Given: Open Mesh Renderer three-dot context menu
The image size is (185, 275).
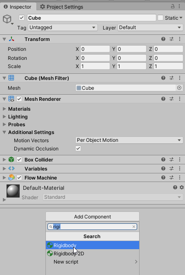Looking at the screenshot, I should coord(180,99).
